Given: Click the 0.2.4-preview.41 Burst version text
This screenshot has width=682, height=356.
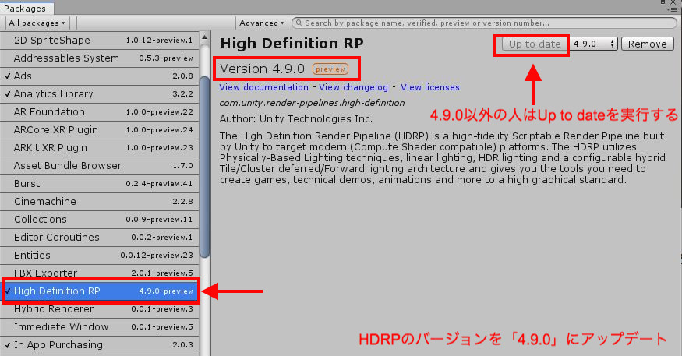Looking at the screenshot, I should pyautogui.click(x=159, y=183).
